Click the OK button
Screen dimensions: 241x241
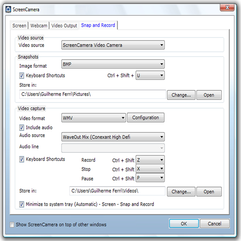pyautogui.click(x=184, y=224)
